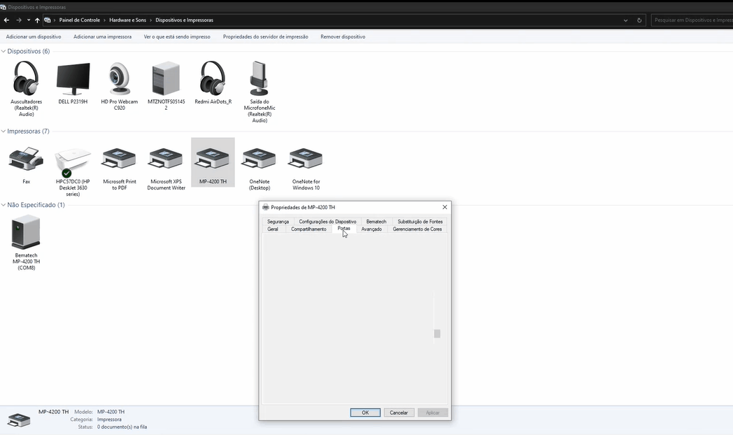The image size is (733, 435).
Task: Click the Modelo value 'MP-4200 TH'
Action: coord(111,412)
